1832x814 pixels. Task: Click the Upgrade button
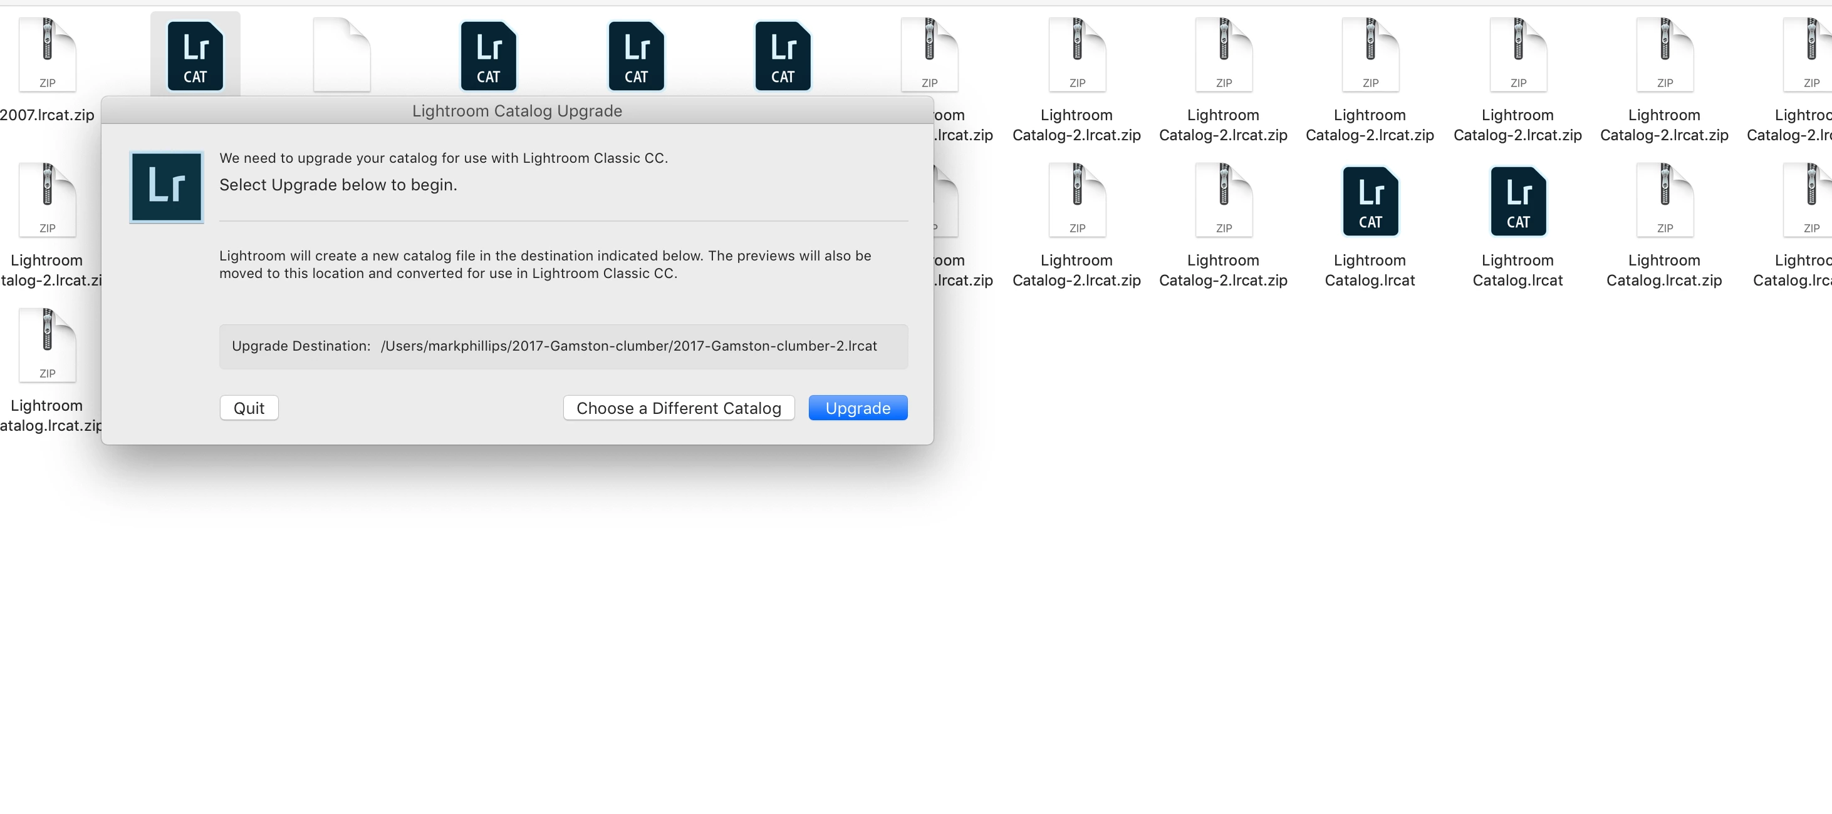coord(858,408)
